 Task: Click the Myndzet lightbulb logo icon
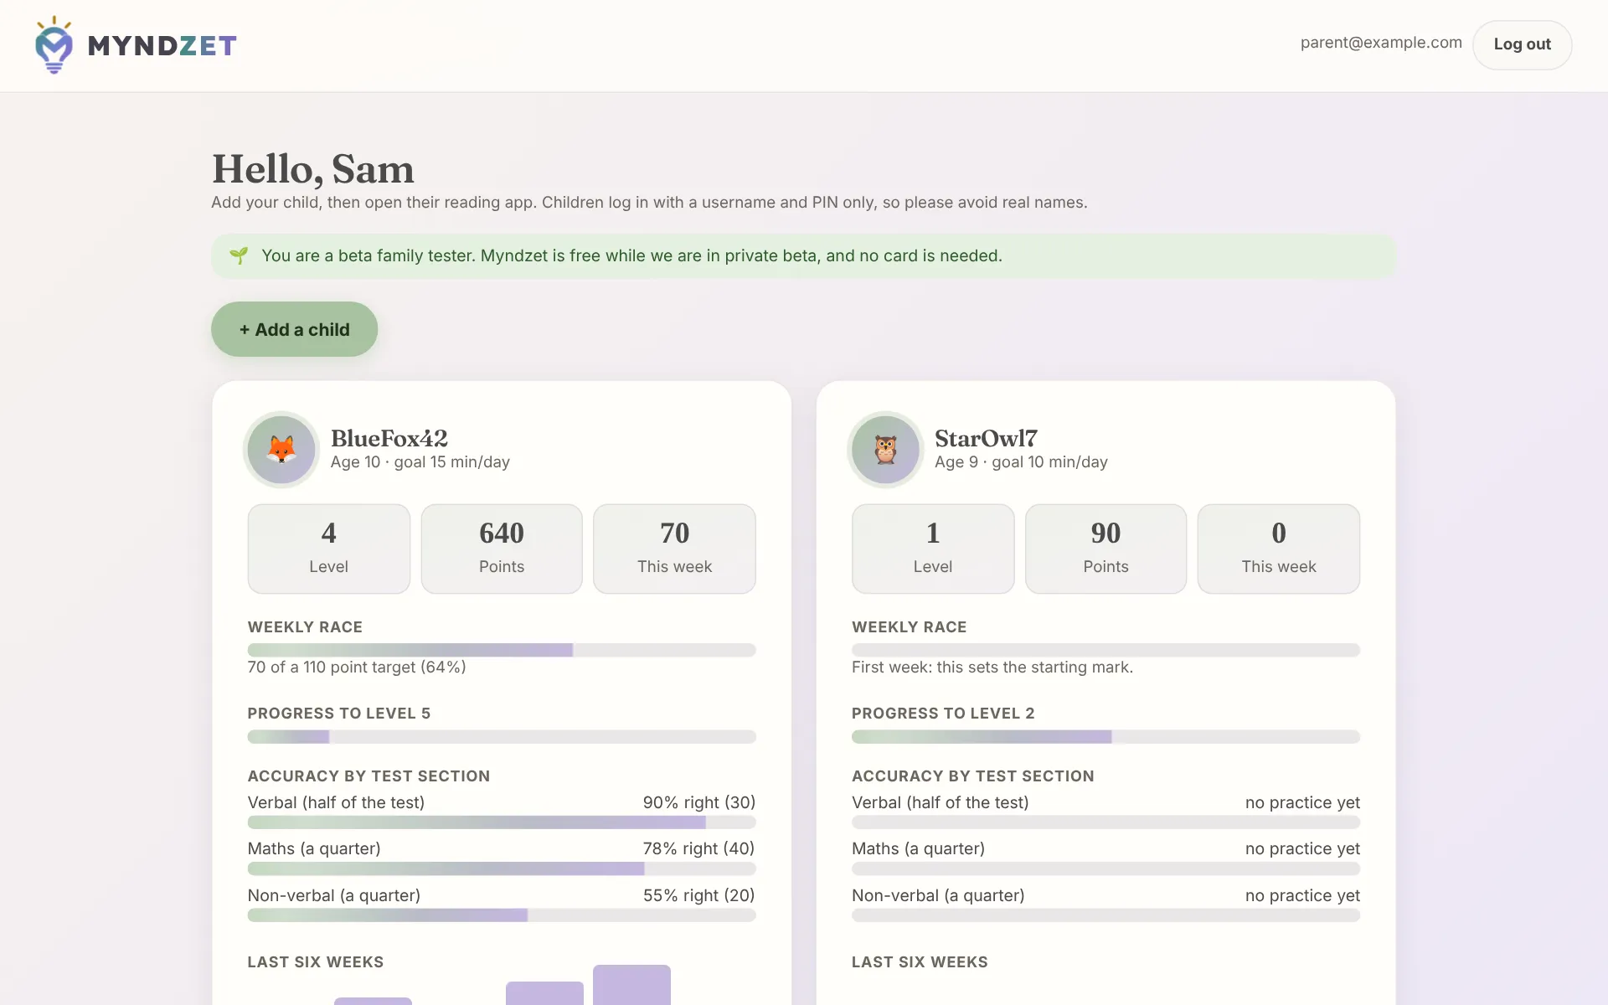pos(54,45)
